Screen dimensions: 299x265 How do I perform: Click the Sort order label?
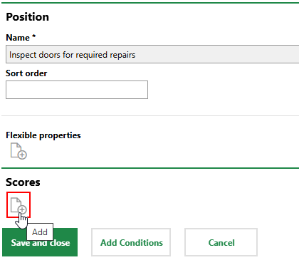coord(26,73)
